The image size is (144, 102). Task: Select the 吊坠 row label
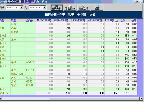(x=14, y=70)
